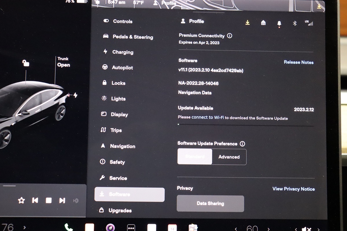Open notifications bell icon
This screenshot has width=347, height=231.
pyautogui.click(x=279, y=23)
